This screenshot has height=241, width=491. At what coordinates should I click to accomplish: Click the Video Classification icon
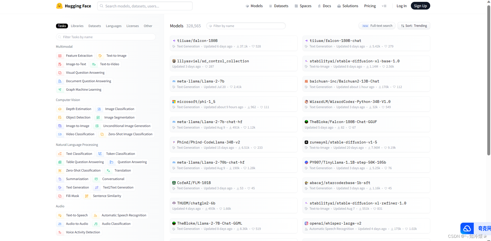(60, 134)
